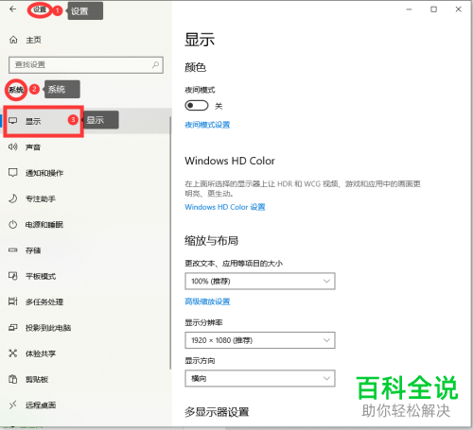Open the 100% (推荐) scaling dropdown
This screenshot has height=430, width=473.
260,281
